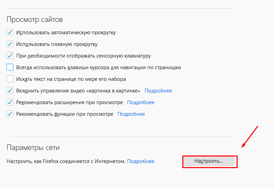
Task: Check the 'Искать текст на странице' checkbox
Action: point(10,79)
